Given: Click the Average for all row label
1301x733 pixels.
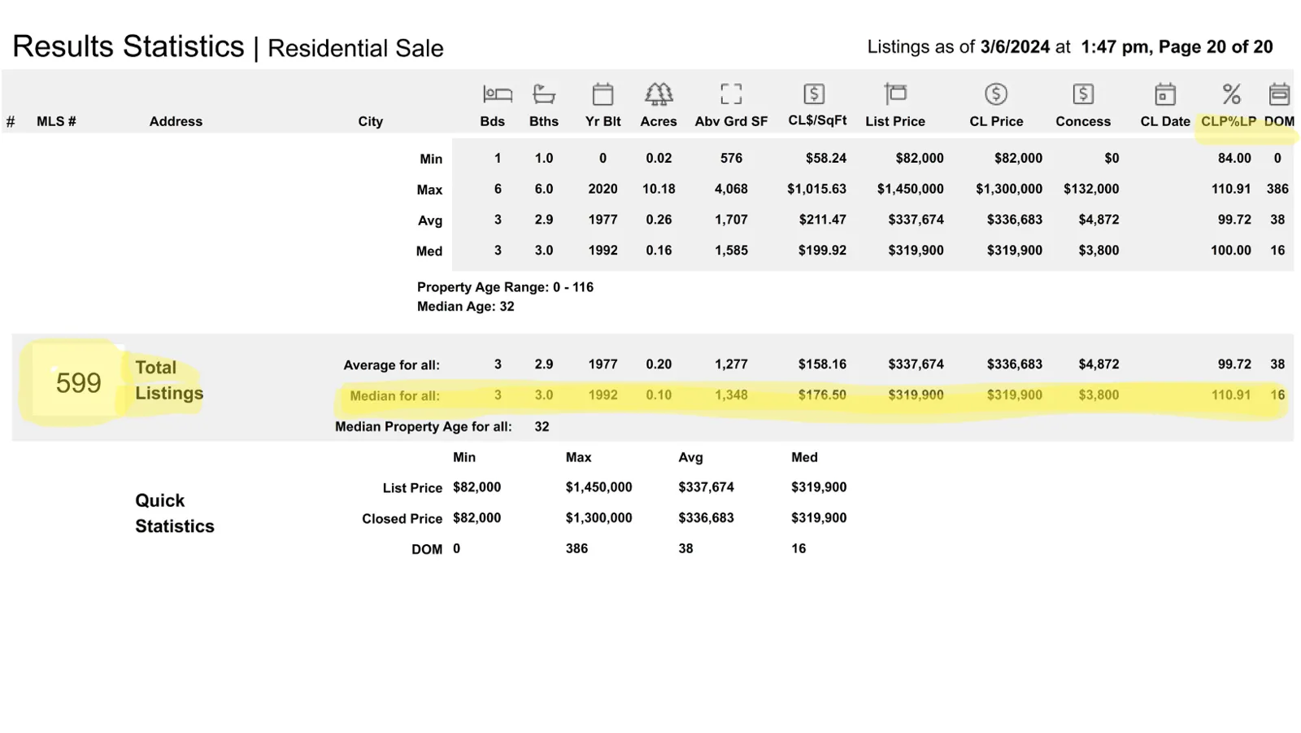Looking at the screenshot, I should 391,365.
